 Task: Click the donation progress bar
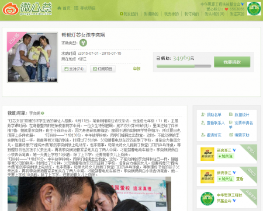184,66
